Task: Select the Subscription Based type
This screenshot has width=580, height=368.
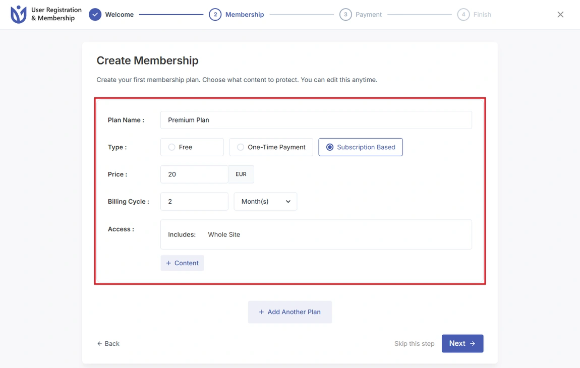Action: click(361, 147)
